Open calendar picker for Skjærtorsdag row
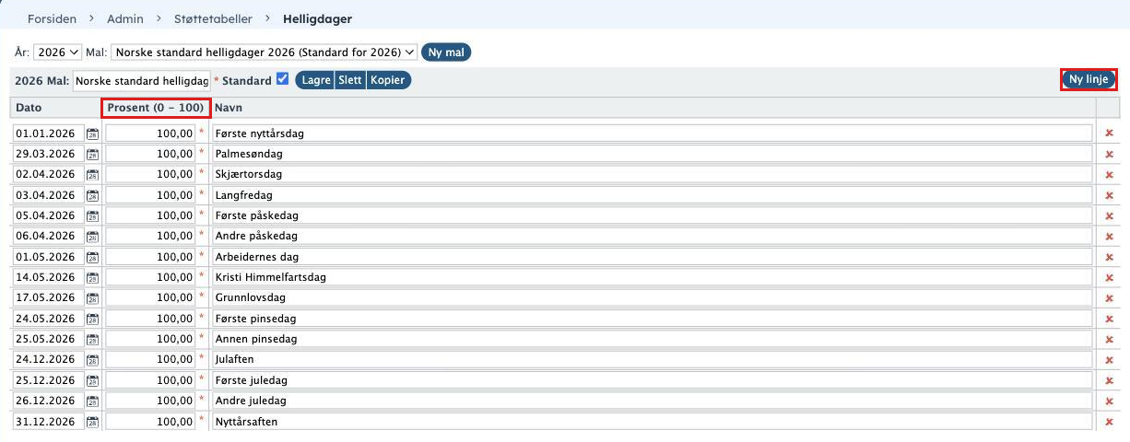The width and height of the screenshot is (1130, 442). point(92,174)
